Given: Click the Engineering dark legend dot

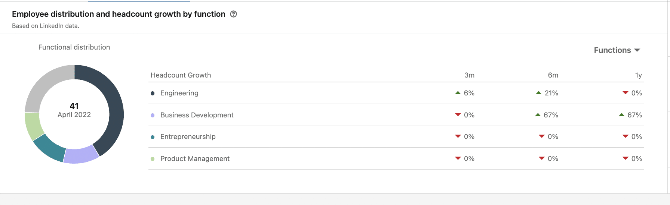Looking at the screenshot, I should pyautogui.click(x=153, y=93).
